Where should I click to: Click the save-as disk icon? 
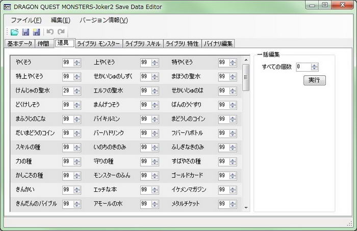36,32
